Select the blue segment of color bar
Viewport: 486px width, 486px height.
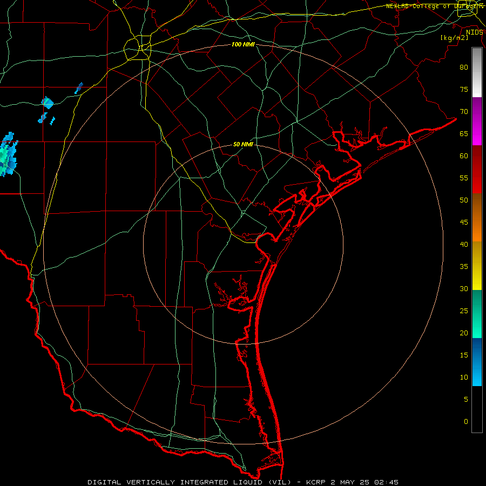point(477,362)
